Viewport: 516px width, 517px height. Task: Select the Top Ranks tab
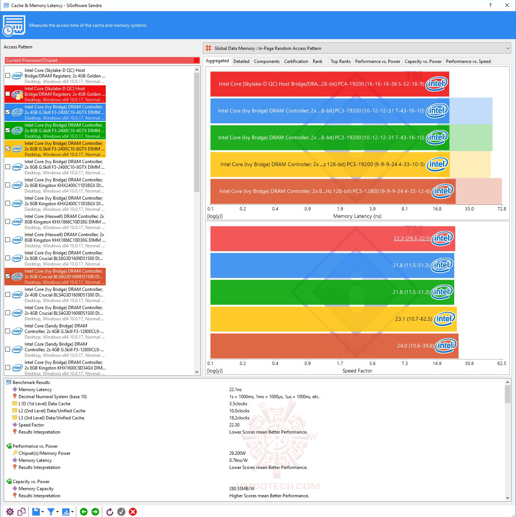(x=341, y=61)
